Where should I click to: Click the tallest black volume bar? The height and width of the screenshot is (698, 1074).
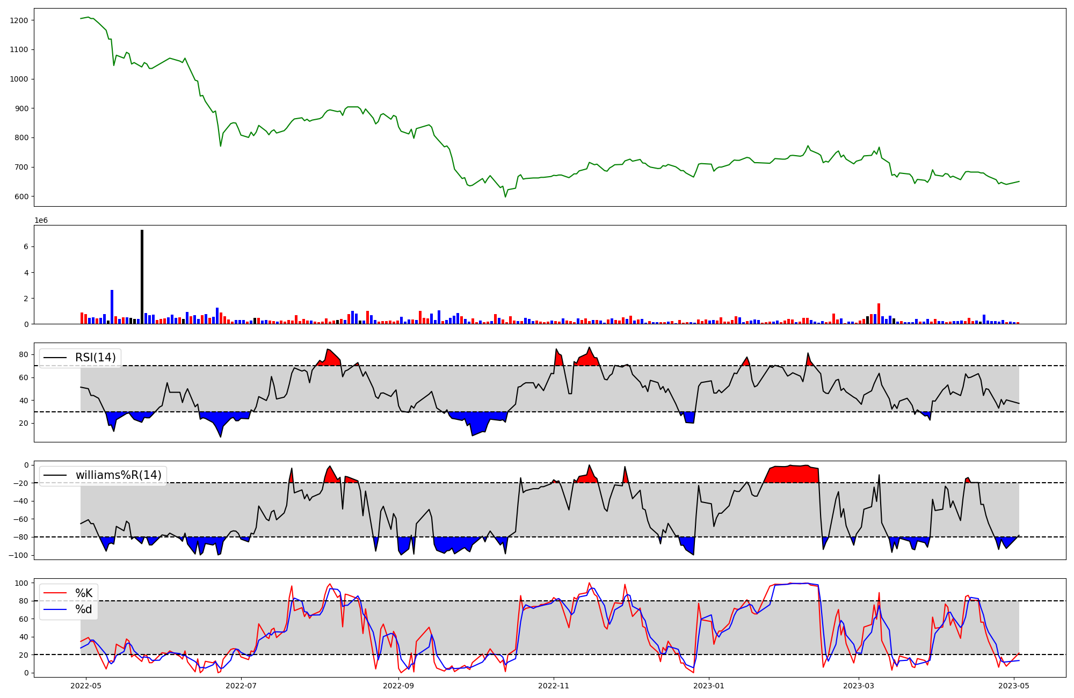pos(142,277)
